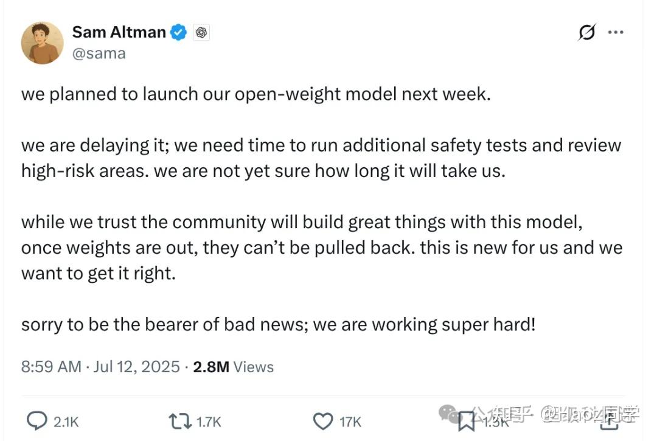Click the 1.7K repost count
The height and width of the screenshot is (441, 657).
(208, 422)
